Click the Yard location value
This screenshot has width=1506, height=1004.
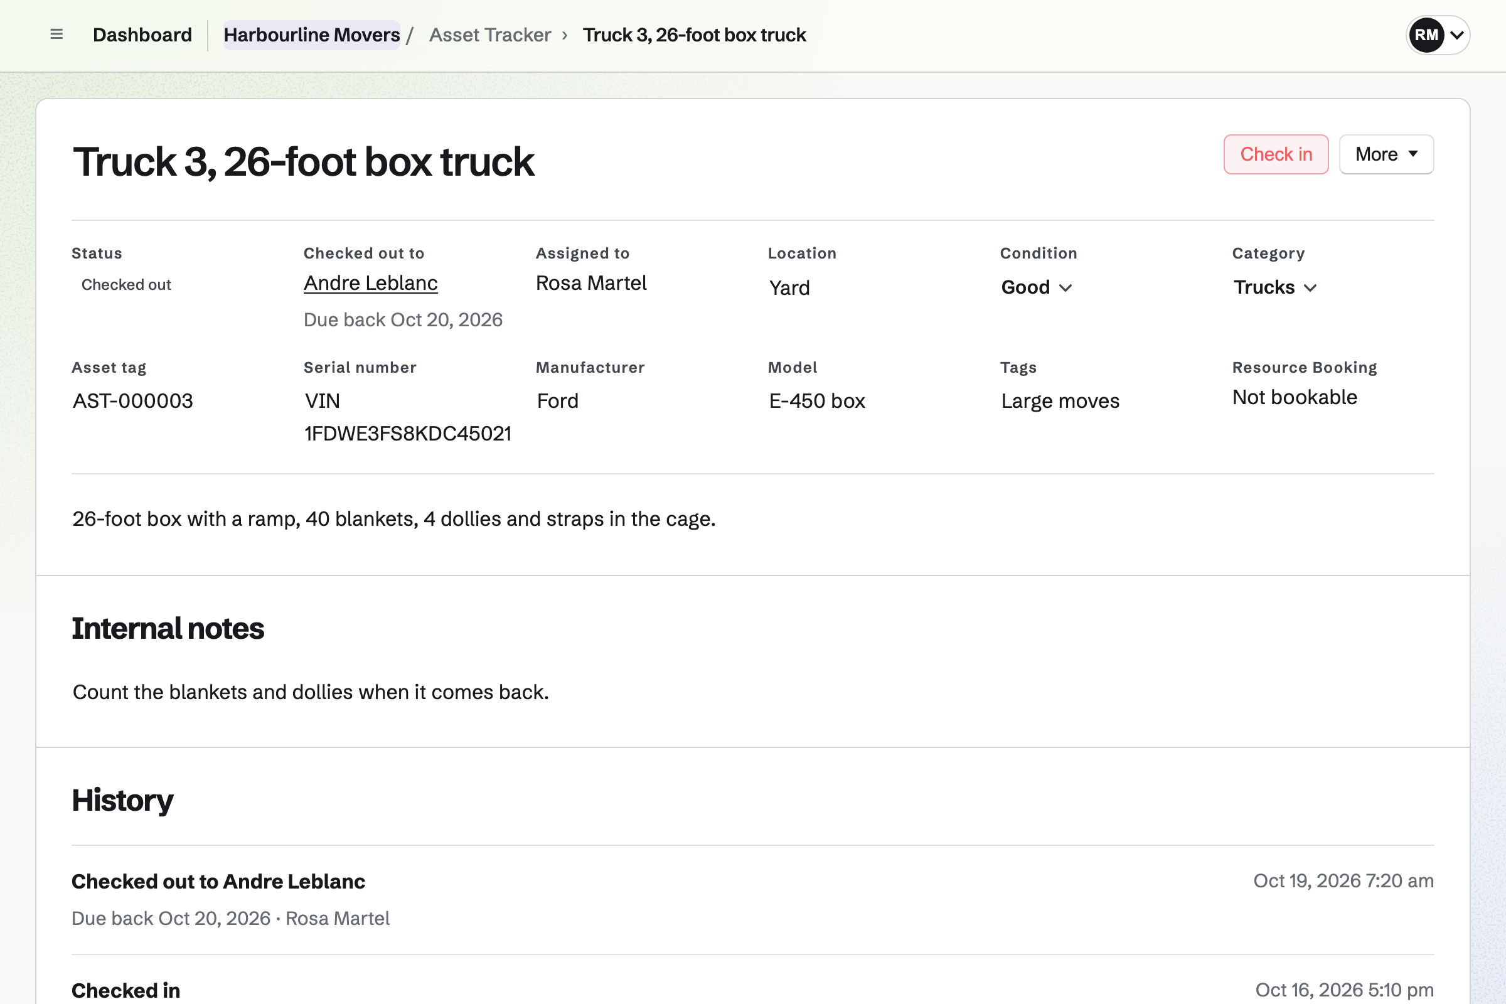point(789,288)
